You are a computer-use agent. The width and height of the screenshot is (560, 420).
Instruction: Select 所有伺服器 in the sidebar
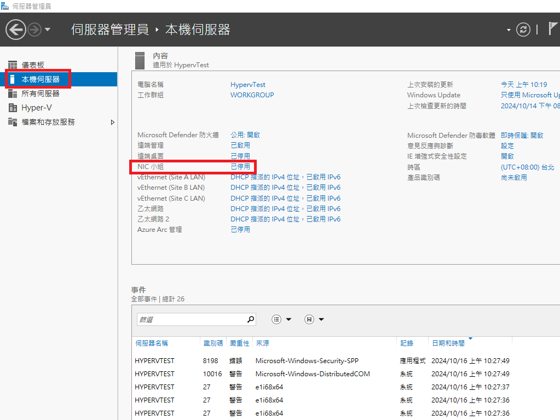tap(41, 94)
